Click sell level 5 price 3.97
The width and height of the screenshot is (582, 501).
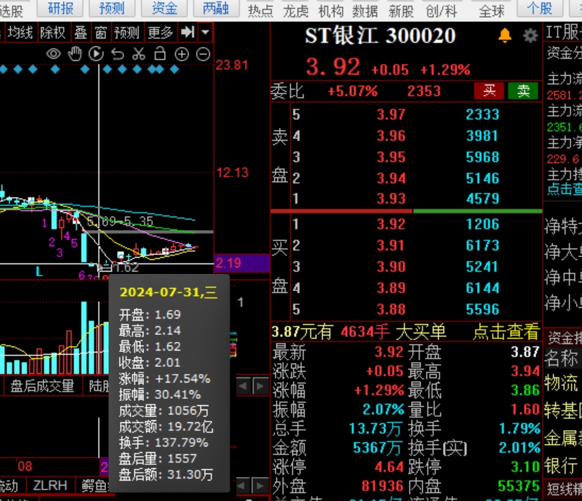click(x=391, y=115)
